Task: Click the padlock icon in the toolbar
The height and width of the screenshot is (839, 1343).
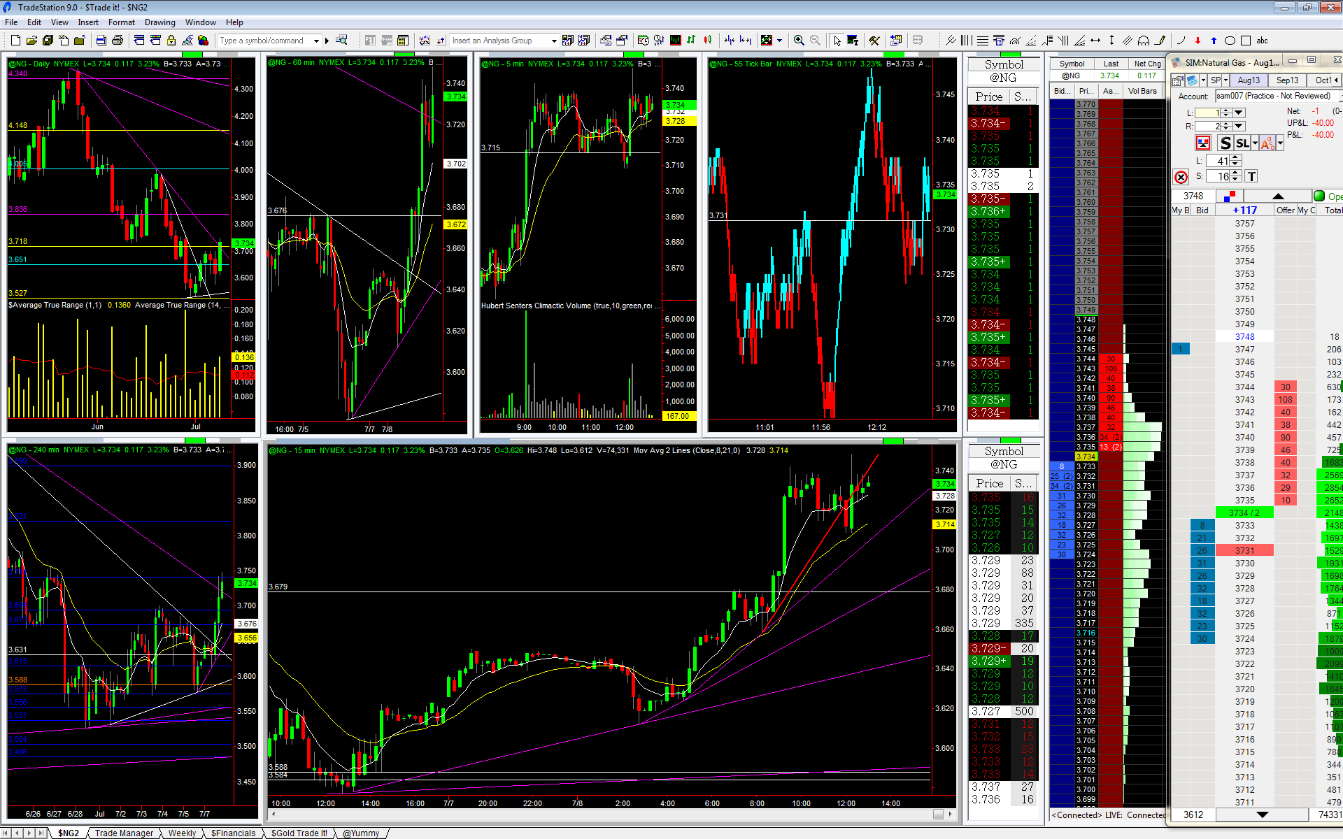Action: [x=171, y=41]
